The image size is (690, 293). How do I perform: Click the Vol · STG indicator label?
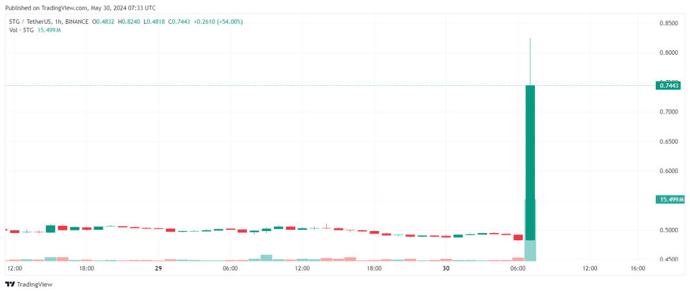(21, 30)
